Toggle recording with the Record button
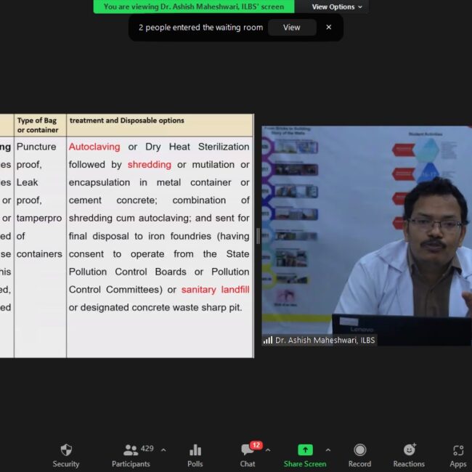Image resolution: width=472 pixels, height=472 pixels. tap(359, 450)
